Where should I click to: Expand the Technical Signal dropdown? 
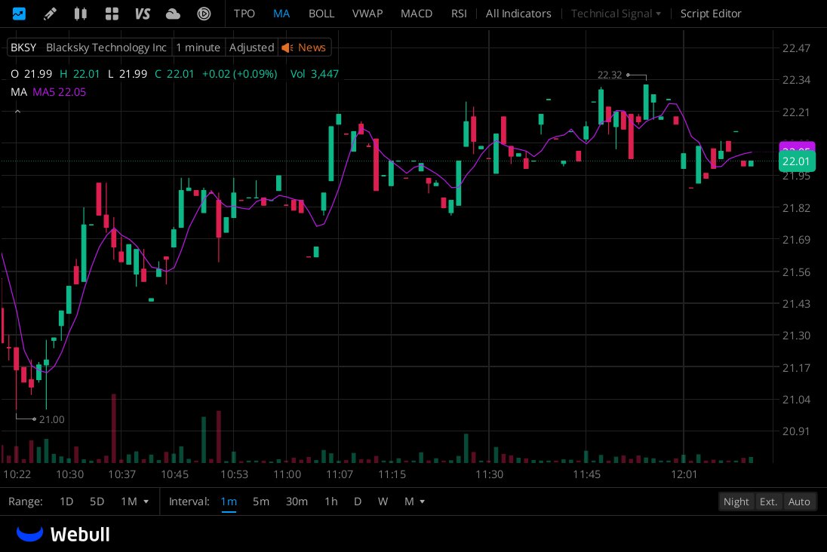[616, 13]
